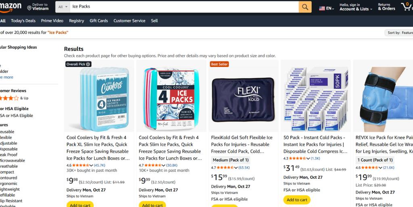Click the Overall Pick info icon
This screenshot has height=207, width=413.
[x=88, y=64]
